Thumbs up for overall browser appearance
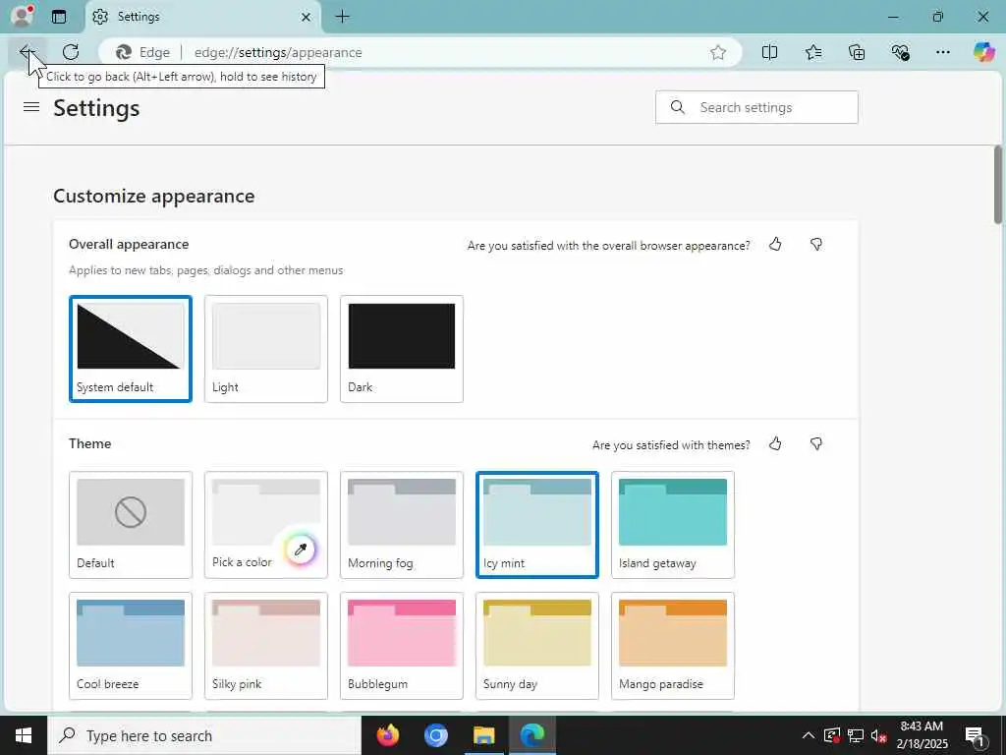The height and width of the screenshot is (755, 1006). 775,244
